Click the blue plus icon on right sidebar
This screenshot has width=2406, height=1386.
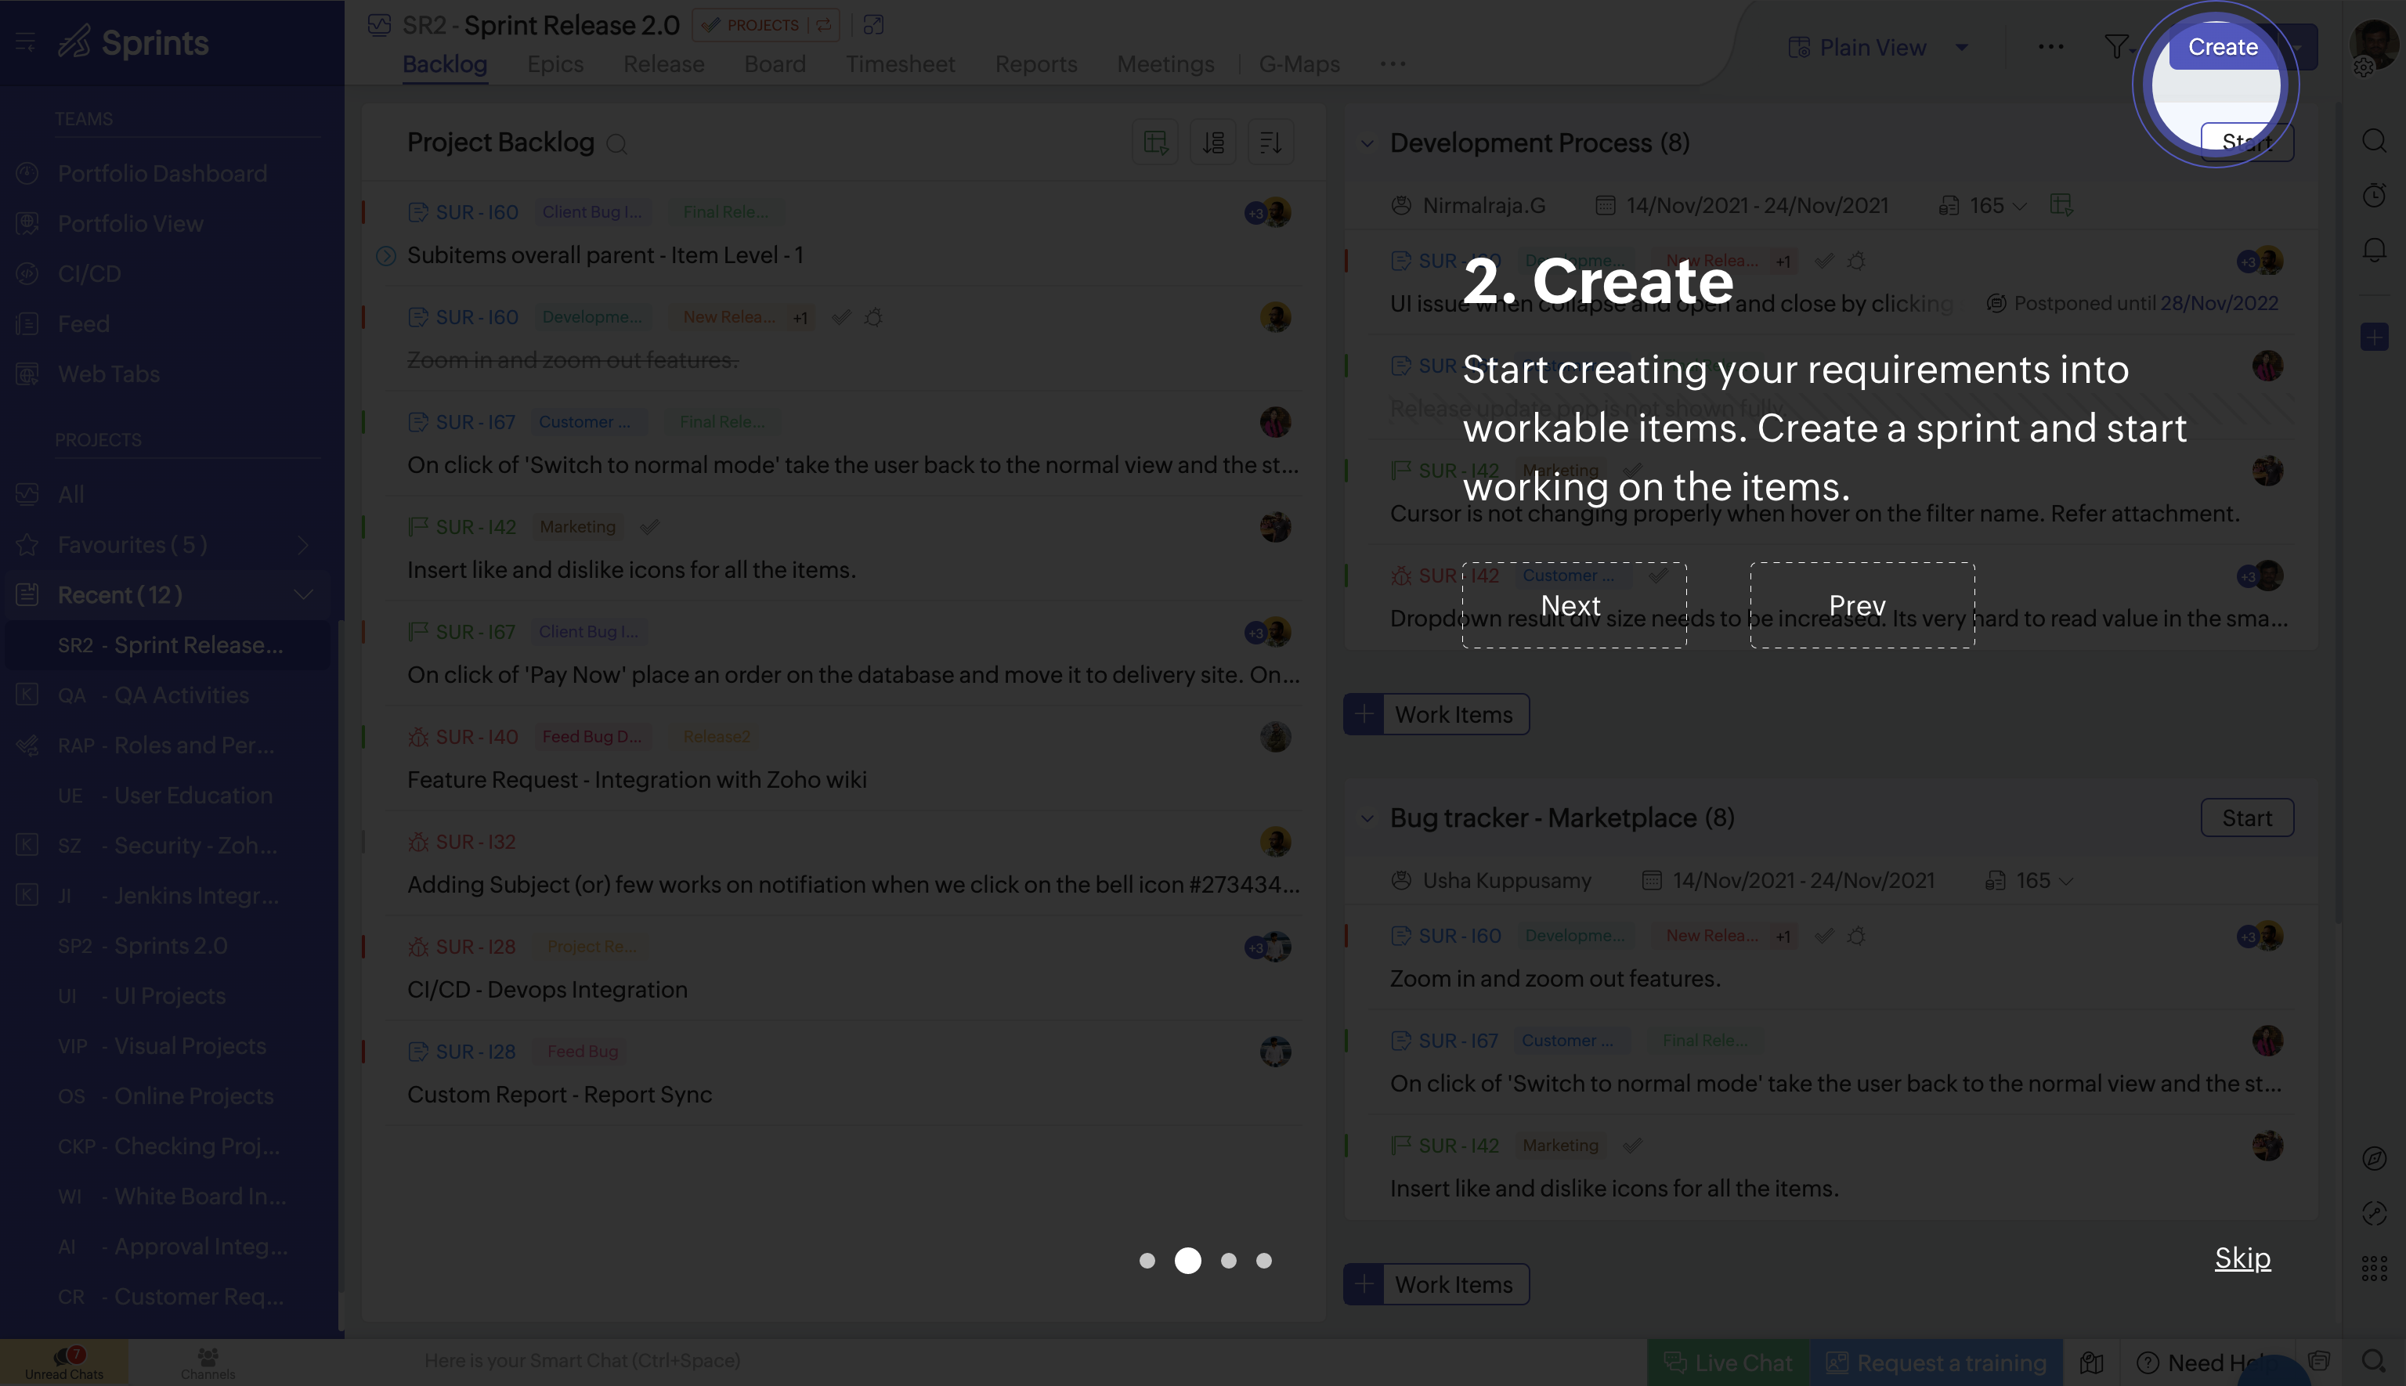pyautogui.click(x=2375, y=336)
